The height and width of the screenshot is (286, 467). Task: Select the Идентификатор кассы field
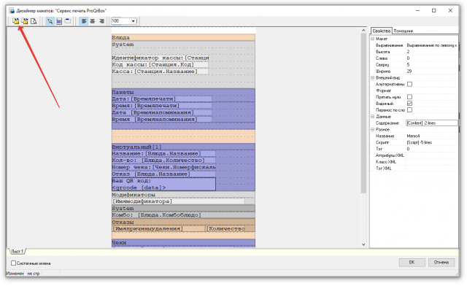point(161,58)
